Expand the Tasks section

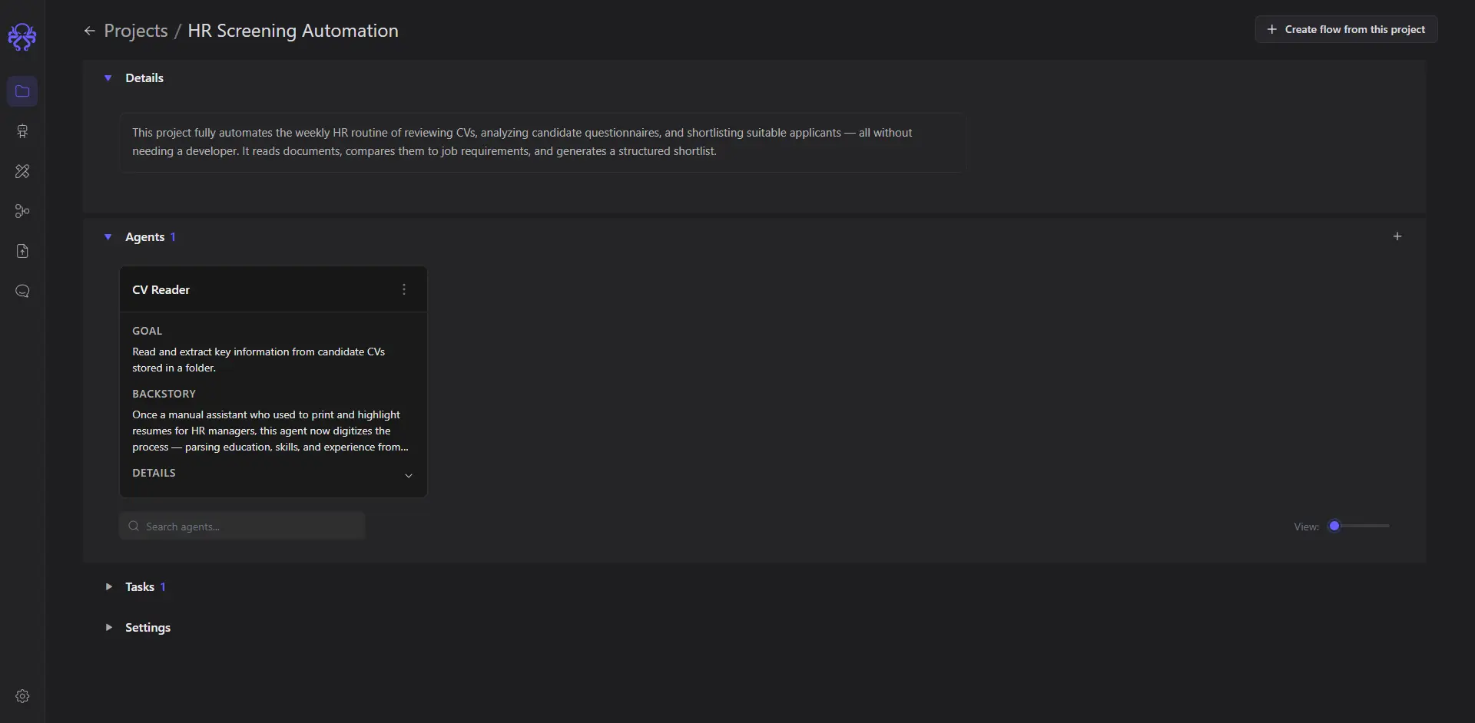coord(108,586)
